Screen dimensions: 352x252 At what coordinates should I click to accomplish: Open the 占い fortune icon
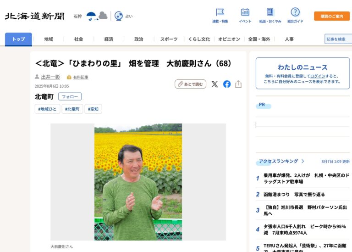(119, 16)
